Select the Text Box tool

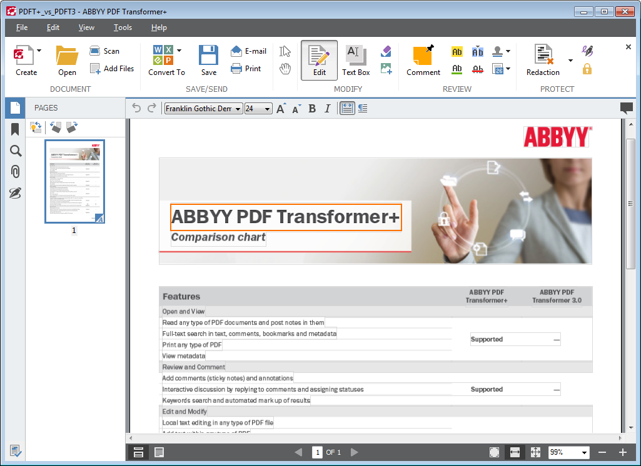(x=356, y=61)
